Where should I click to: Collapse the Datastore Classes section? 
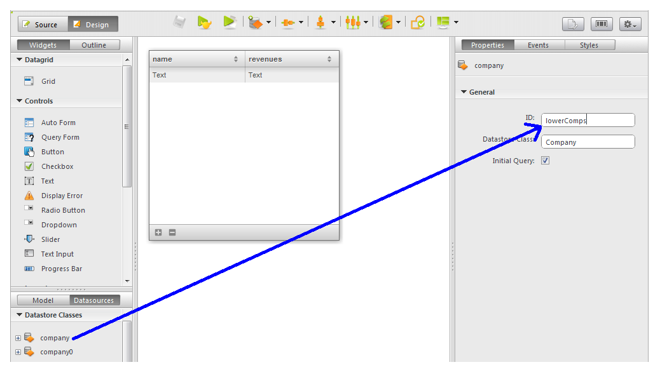(19, 315)
